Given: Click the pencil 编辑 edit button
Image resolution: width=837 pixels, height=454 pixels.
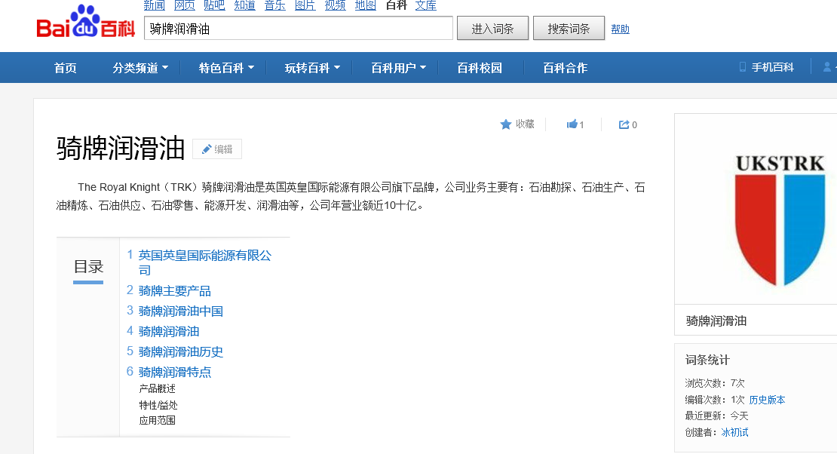Looking at the screenshot, I should (x=217, y=149).
